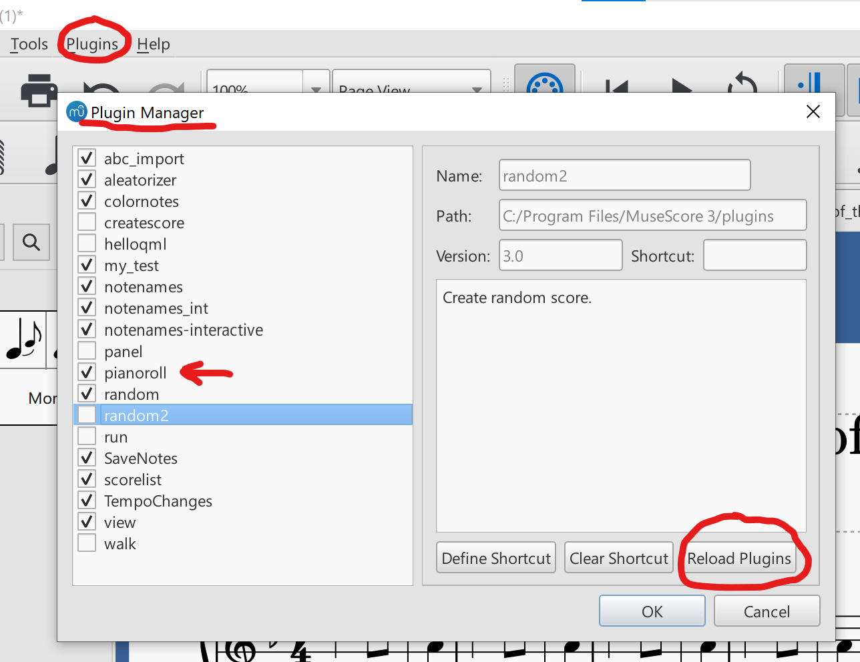The image size is (860, 662).
Task: Toggle the MIDI input icon
Action: click(x=545, y=81)
